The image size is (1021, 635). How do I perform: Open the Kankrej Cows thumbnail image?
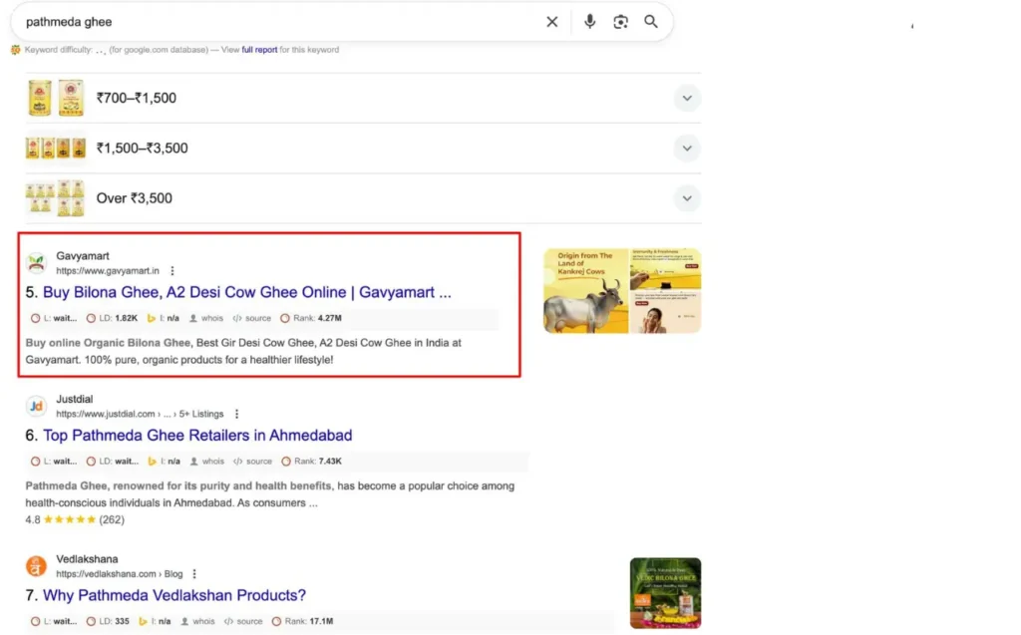[621, 290]
